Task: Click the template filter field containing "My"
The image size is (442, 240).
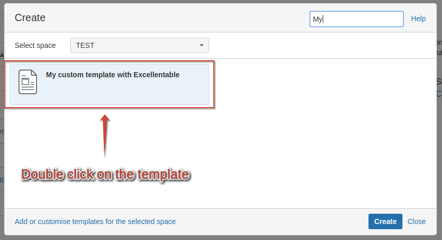Action: 356,19
